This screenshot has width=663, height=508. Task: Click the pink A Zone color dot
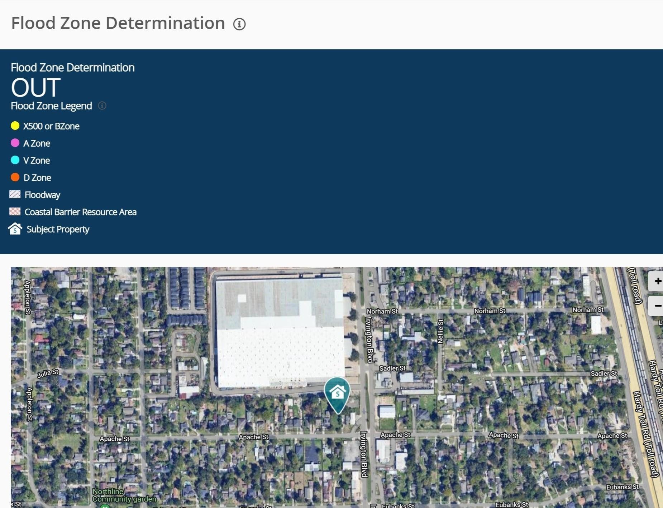point(15,143)
